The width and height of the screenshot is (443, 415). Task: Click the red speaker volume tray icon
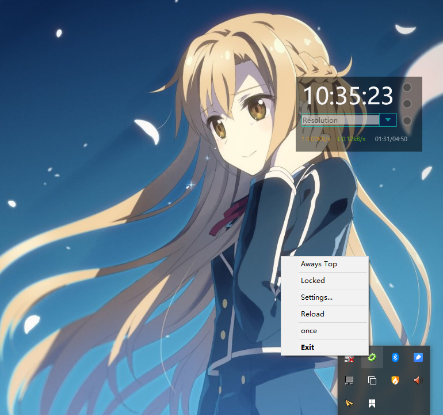418,380
